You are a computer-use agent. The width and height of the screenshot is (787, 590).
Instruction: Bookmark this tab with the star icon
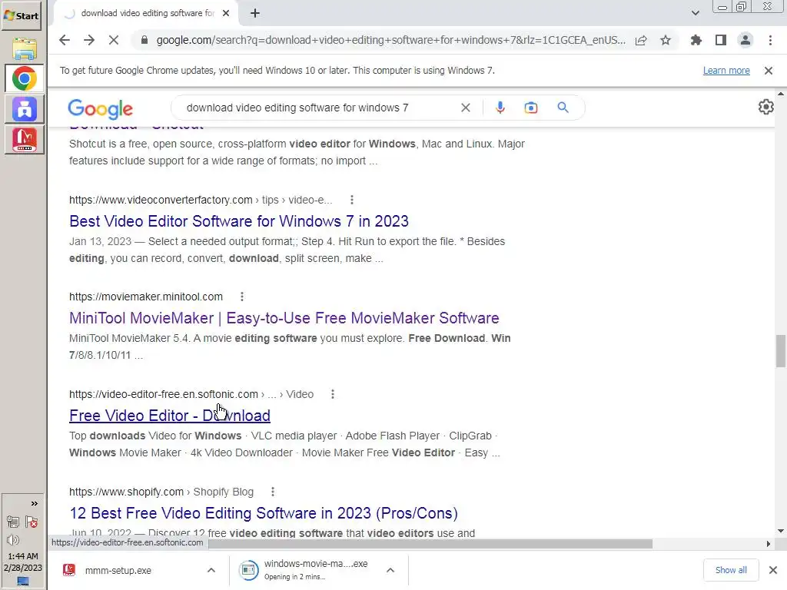pyautogui.click(x=666, y=40)
